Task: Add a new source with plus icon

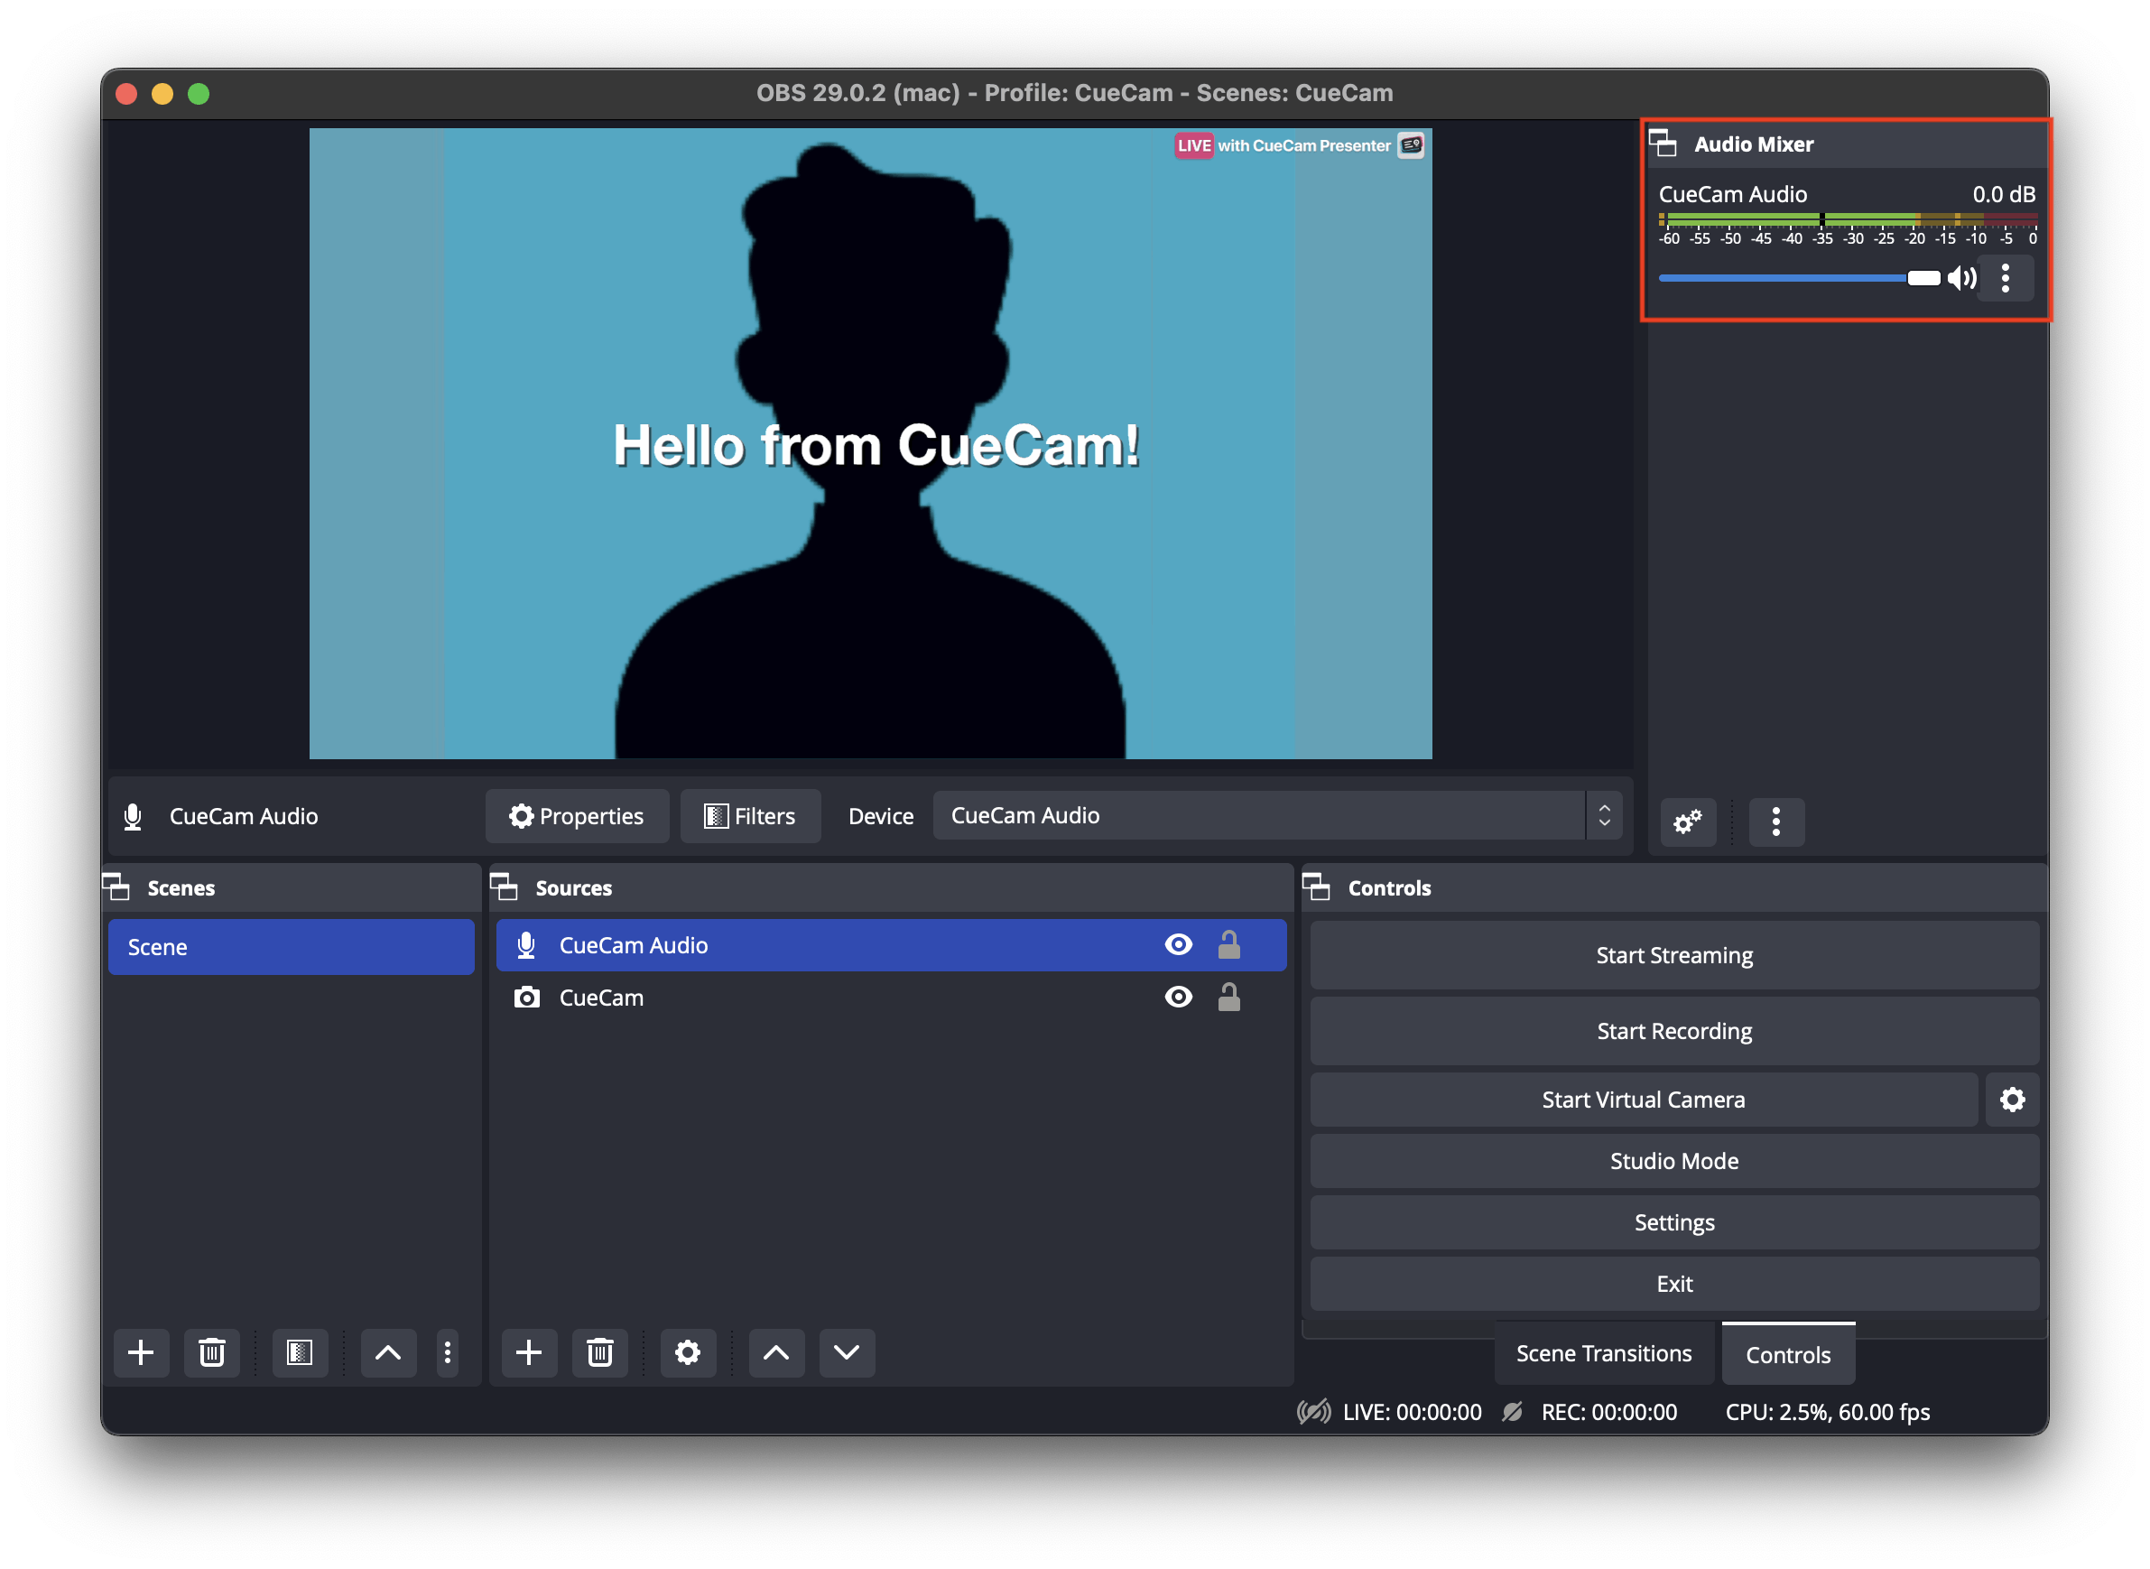Action: point(529,1352)
